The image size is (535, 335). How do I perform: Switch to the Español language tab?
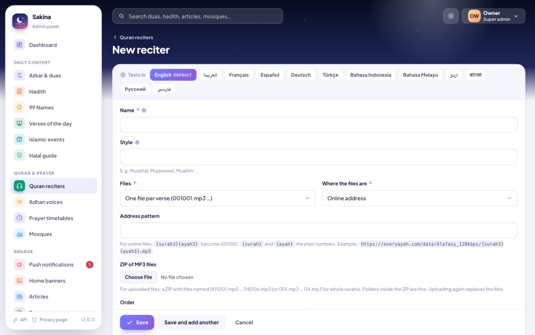point(270,75)
